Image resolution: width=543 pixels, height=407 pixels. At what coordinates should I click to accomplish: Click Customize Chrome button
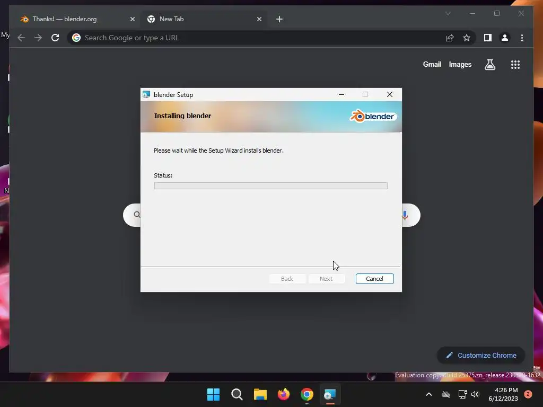coord(481,356)
